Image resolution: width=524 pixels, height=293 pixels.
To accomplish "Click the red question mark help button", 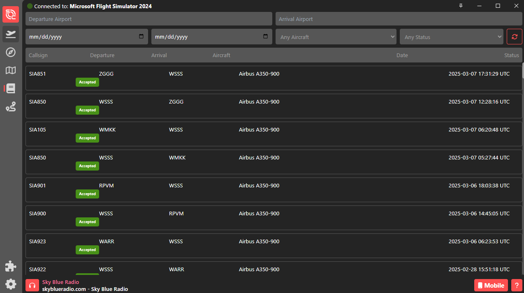I will pos(516,285).
